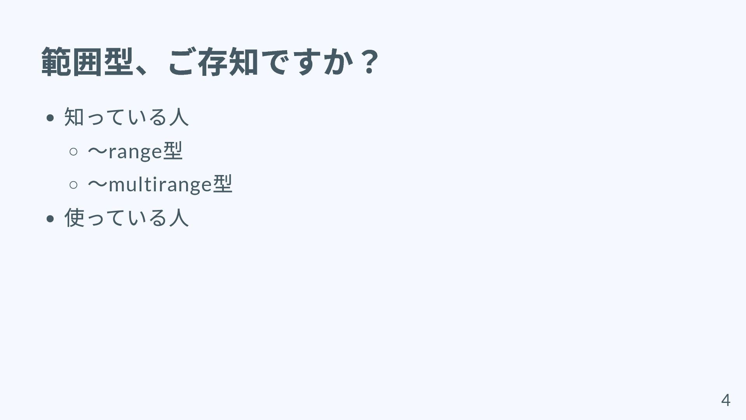Click the filled bullet dot before 知っている人
This screenshot has width=746, height=420.
(x=49, y=118)
